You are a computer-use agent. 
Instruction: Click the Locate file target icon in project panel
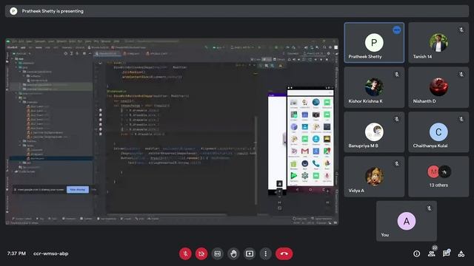pyautogui.click(x=66, y=53)
